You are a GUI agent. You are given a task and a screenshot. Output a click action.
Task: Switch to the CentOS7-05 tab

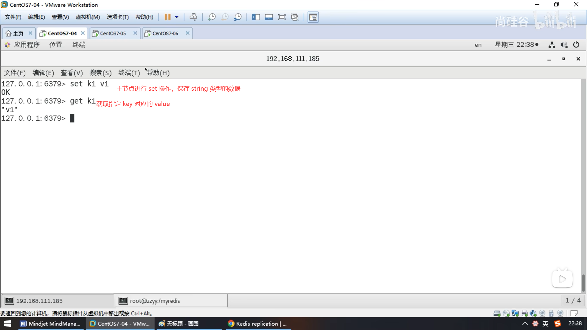pyautogui.click(x=113, y=33)
